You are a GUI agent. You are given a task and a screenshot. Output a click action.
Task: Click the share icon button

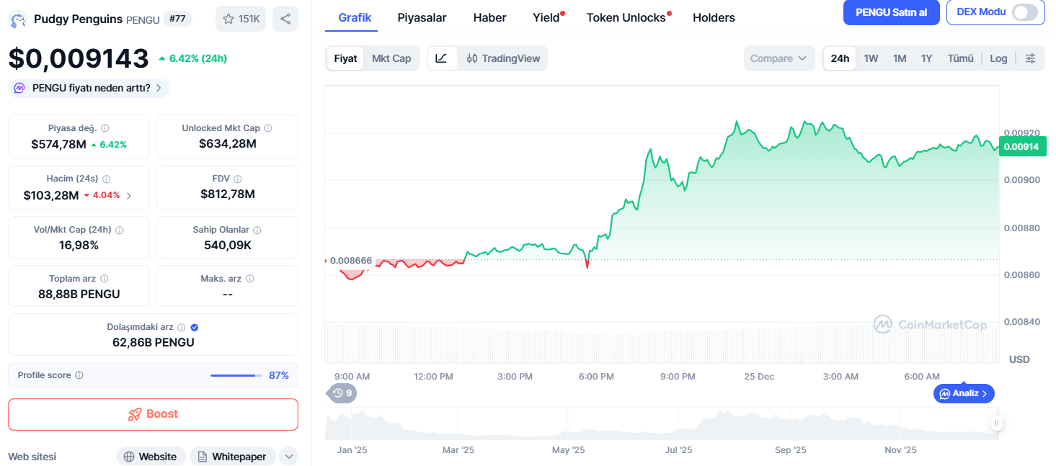285,19
